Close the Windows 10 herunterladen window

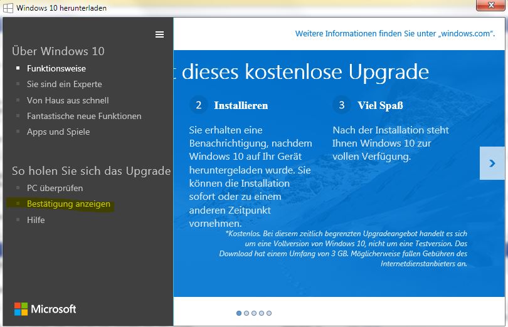tap(491, 5)
